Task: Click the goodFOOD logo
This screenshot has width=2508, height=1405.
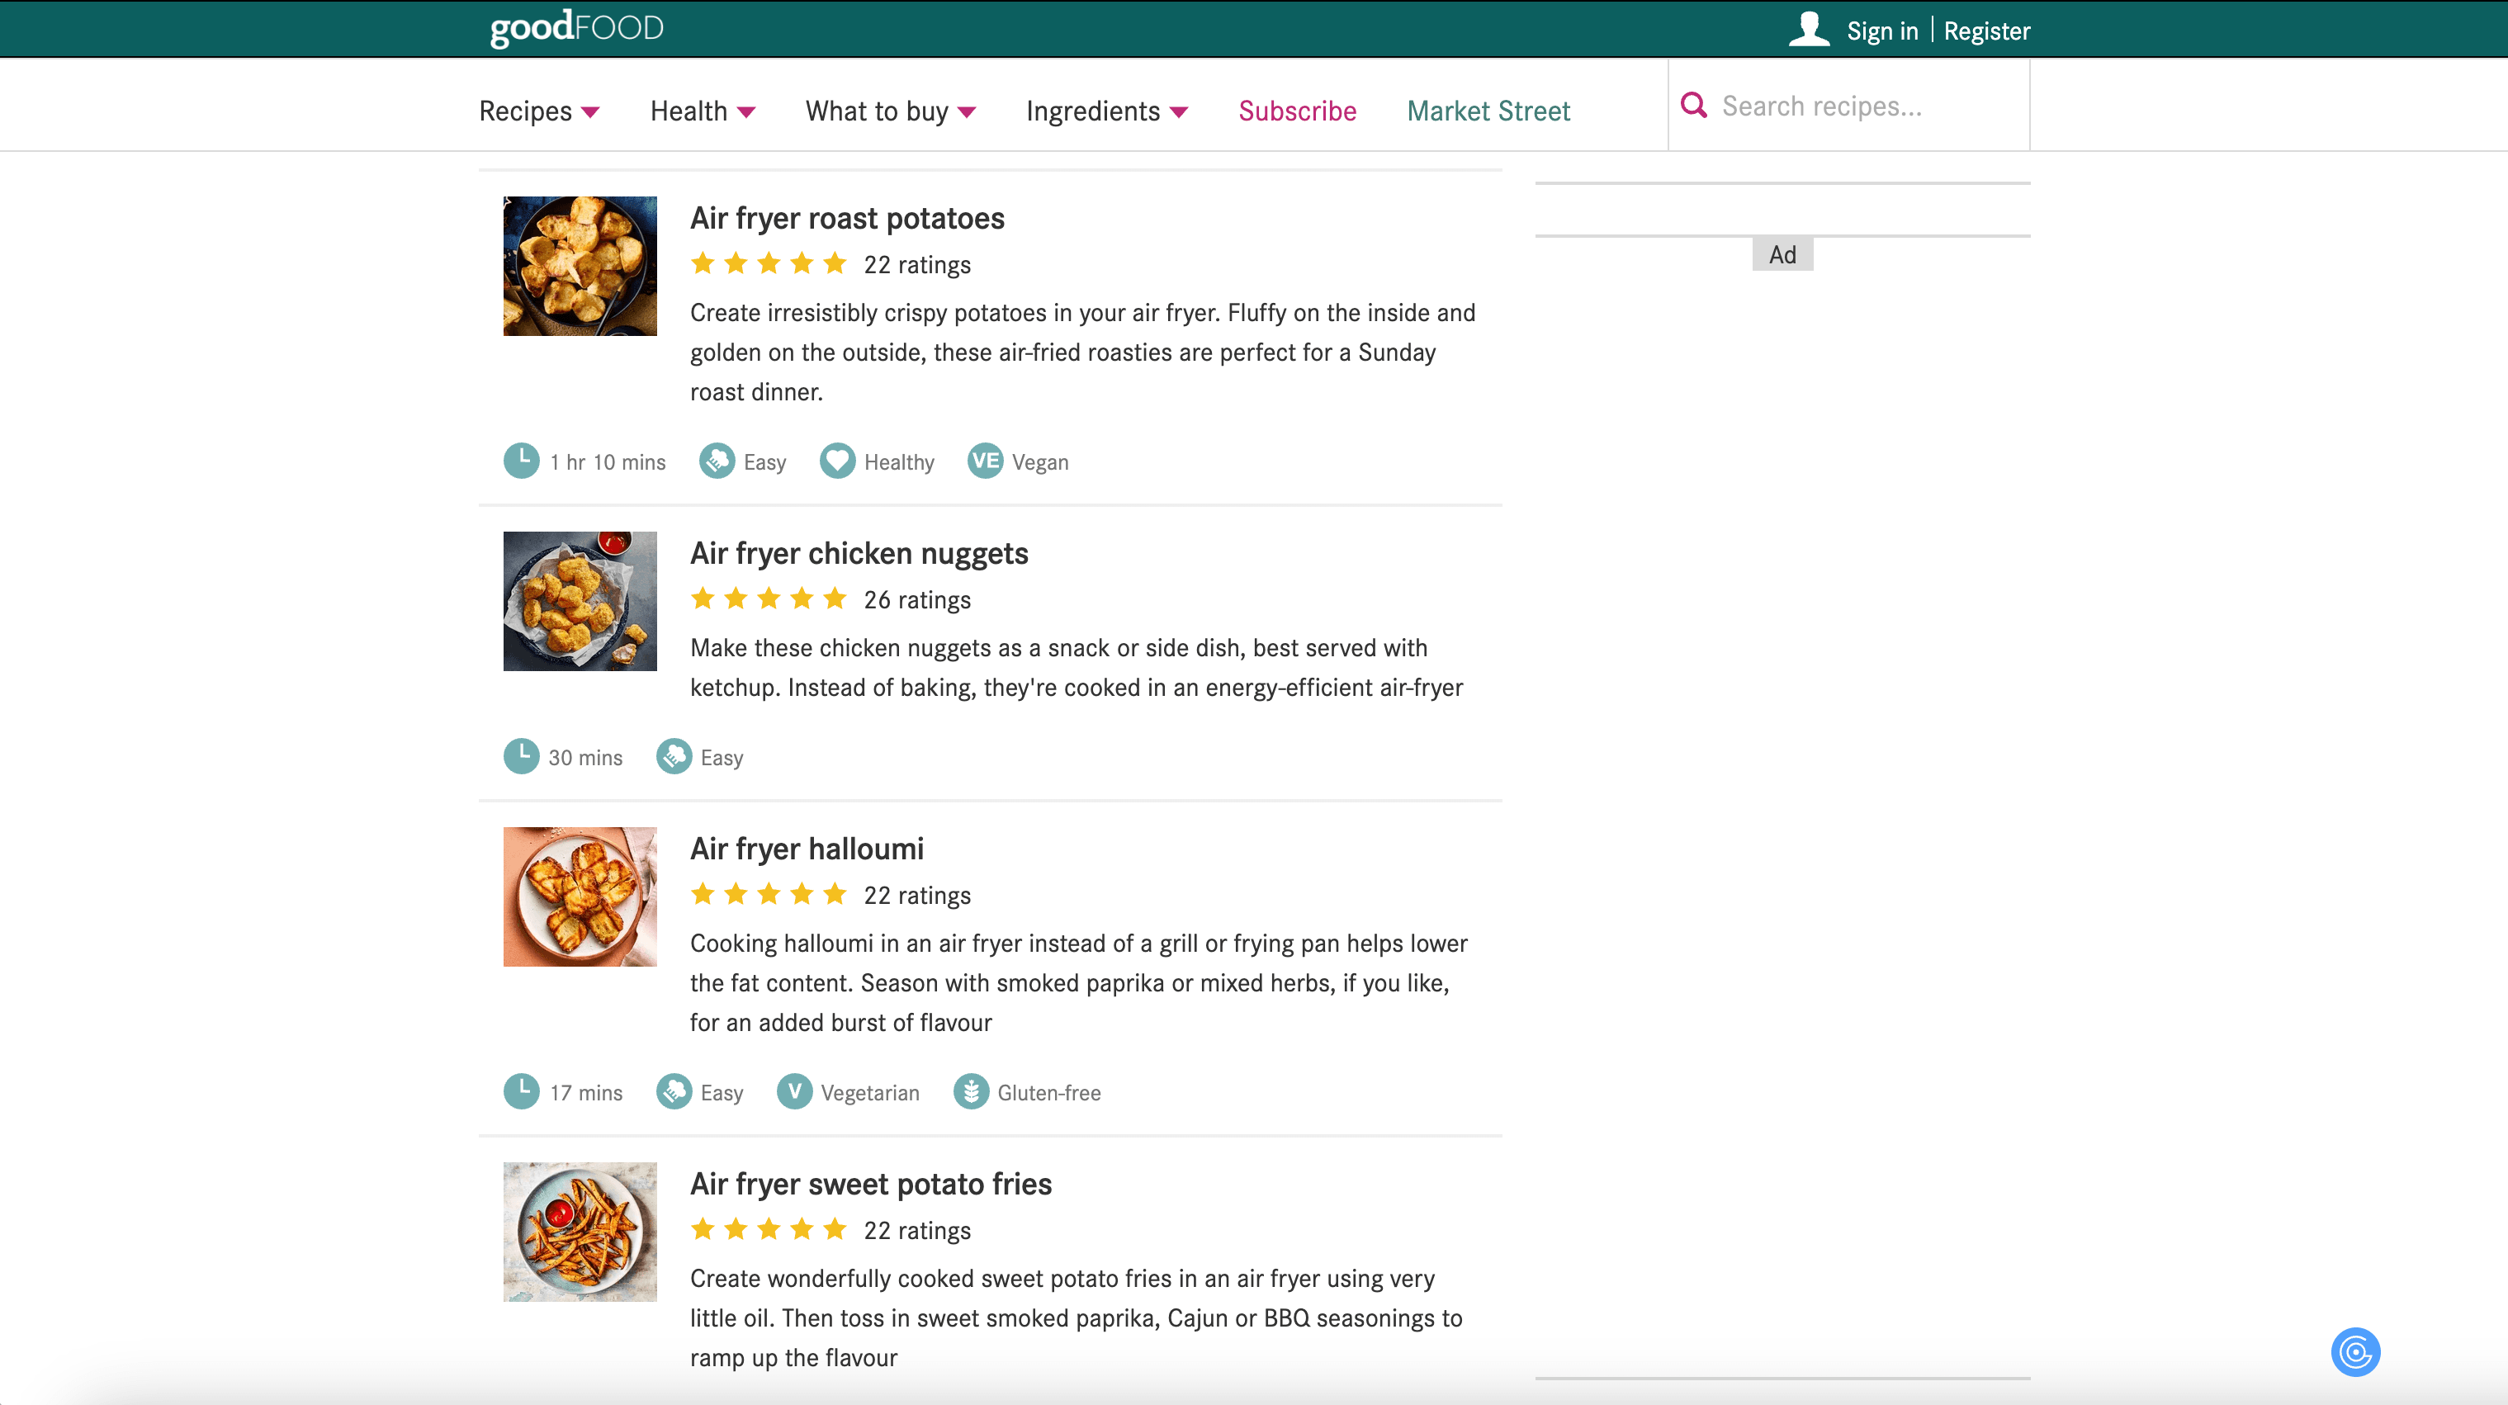Action: 576,28
